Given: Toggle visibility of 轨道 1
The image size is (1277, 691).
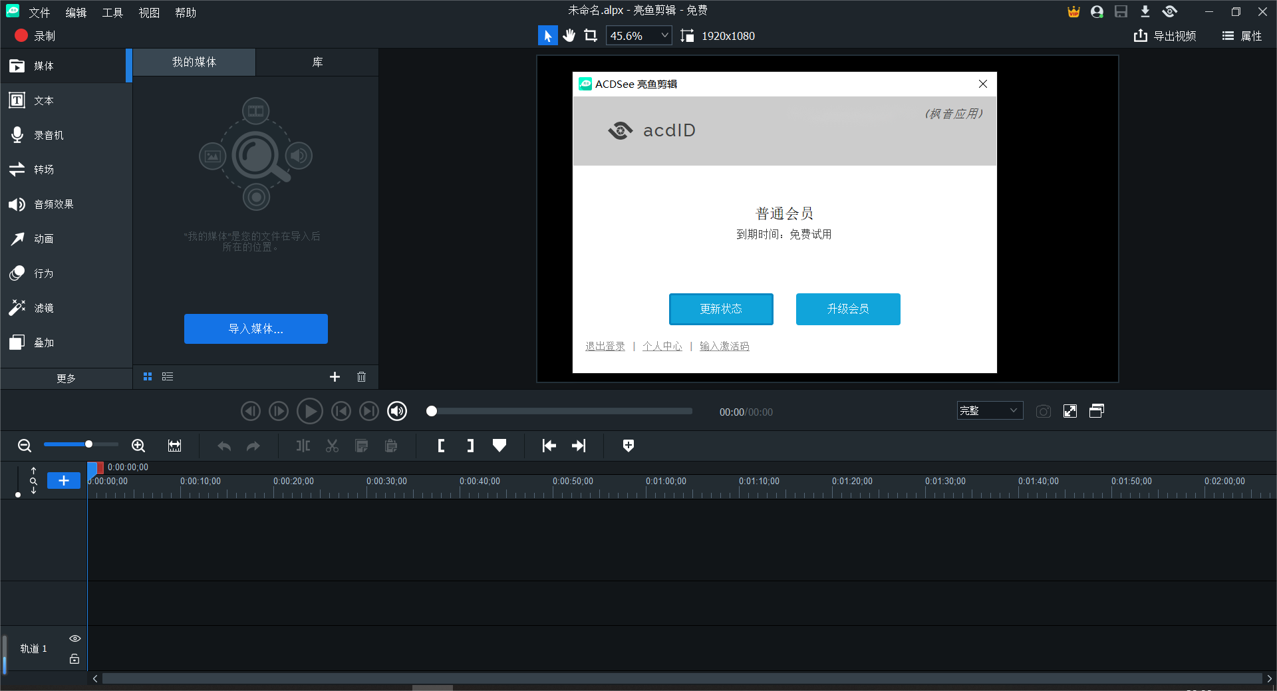Looking at the screenshot, I should tap(75, 638).
